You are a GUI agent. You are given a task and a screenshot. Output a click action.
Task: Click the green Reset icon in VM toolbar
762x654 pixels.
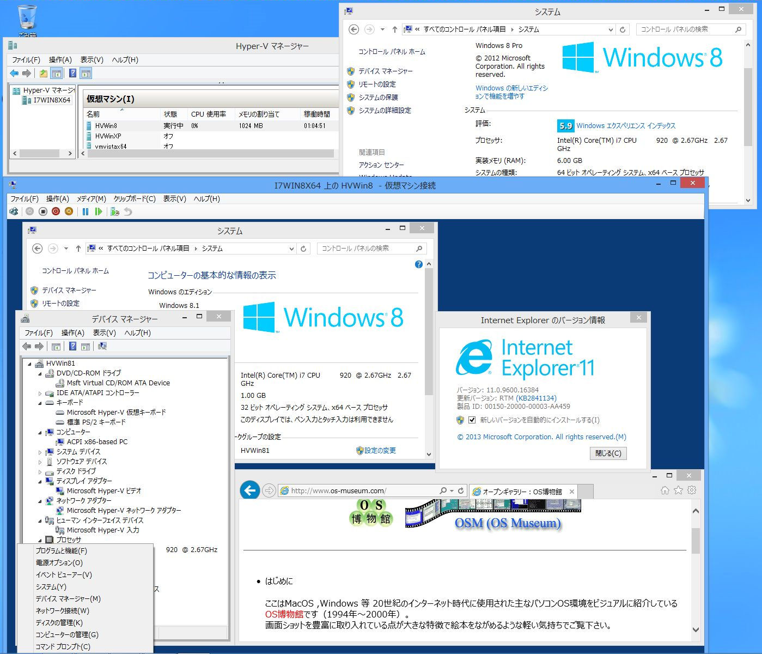click(x=99, y=211)
